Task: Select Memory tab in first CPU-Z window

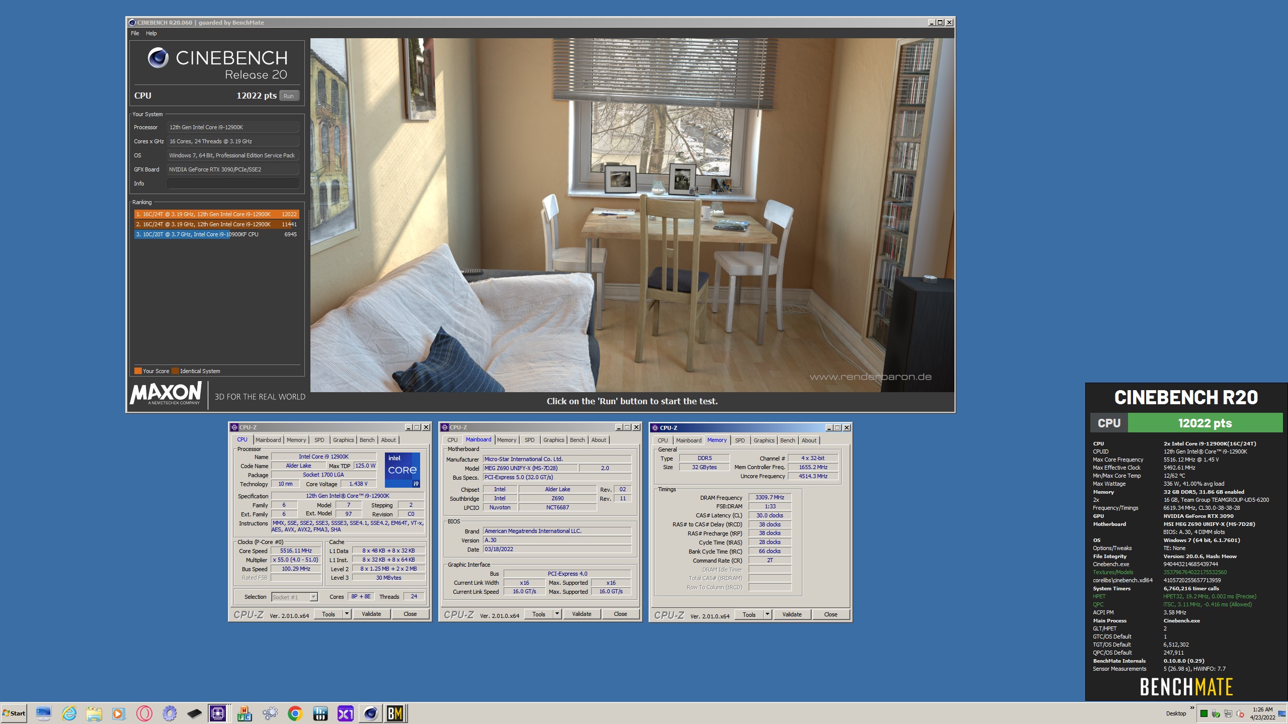Action: point(296,440)
